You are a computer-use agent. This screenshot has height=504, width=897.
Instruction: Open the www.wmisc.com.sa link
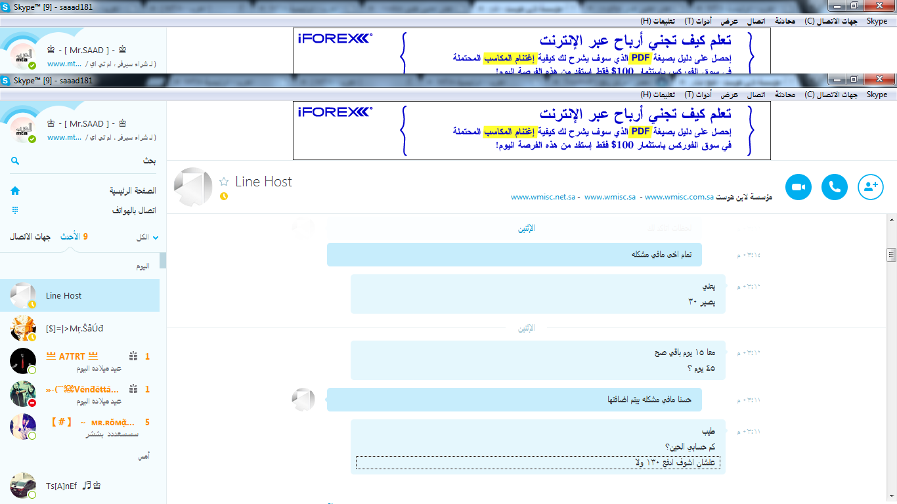pyautogui.click(x=679, y=197)
